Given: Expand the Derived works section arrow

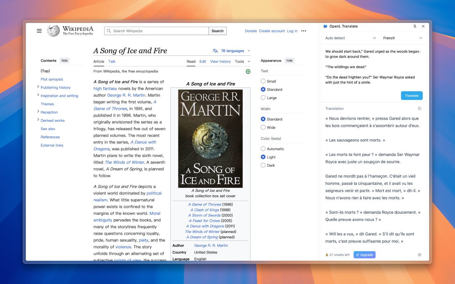Looking at the screenshot, I should pyautogui.click(x=38, y=120).
